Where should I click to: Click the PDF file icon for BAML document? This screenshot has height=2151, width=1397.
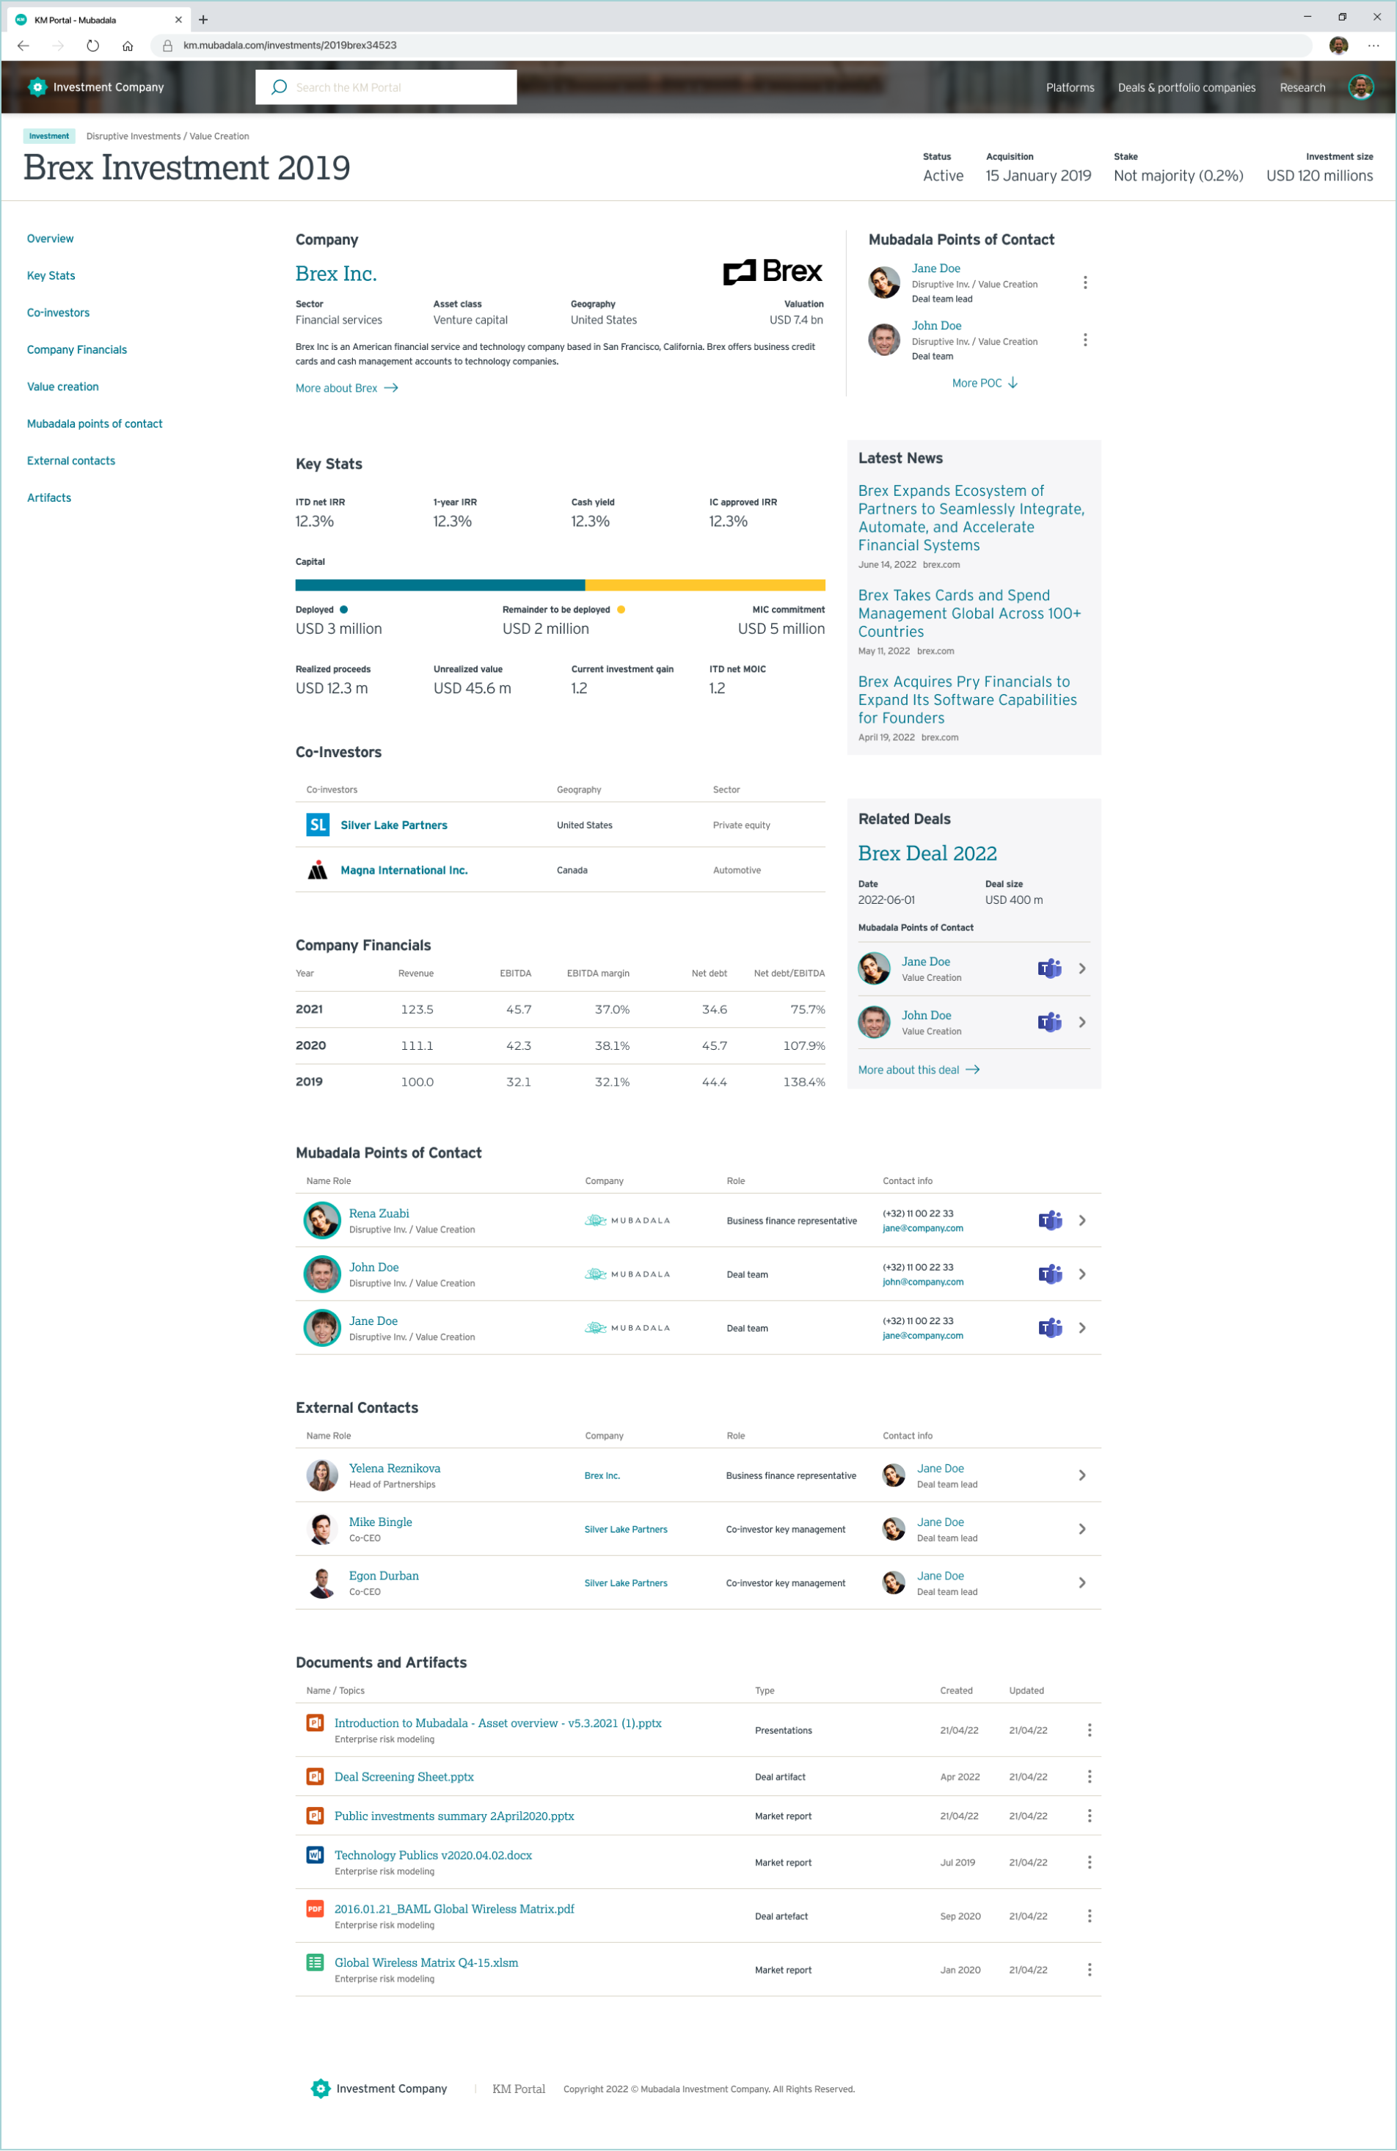315,1909
